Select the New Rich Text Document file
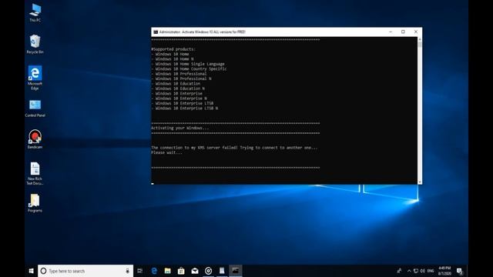493x277 pixels. click(35, 173)
